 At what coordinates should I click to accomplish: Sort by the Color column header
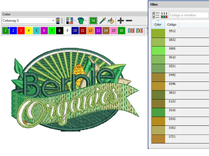click(158, 25)
